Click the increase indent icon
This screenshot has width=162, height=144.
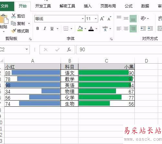click(150, 29)
